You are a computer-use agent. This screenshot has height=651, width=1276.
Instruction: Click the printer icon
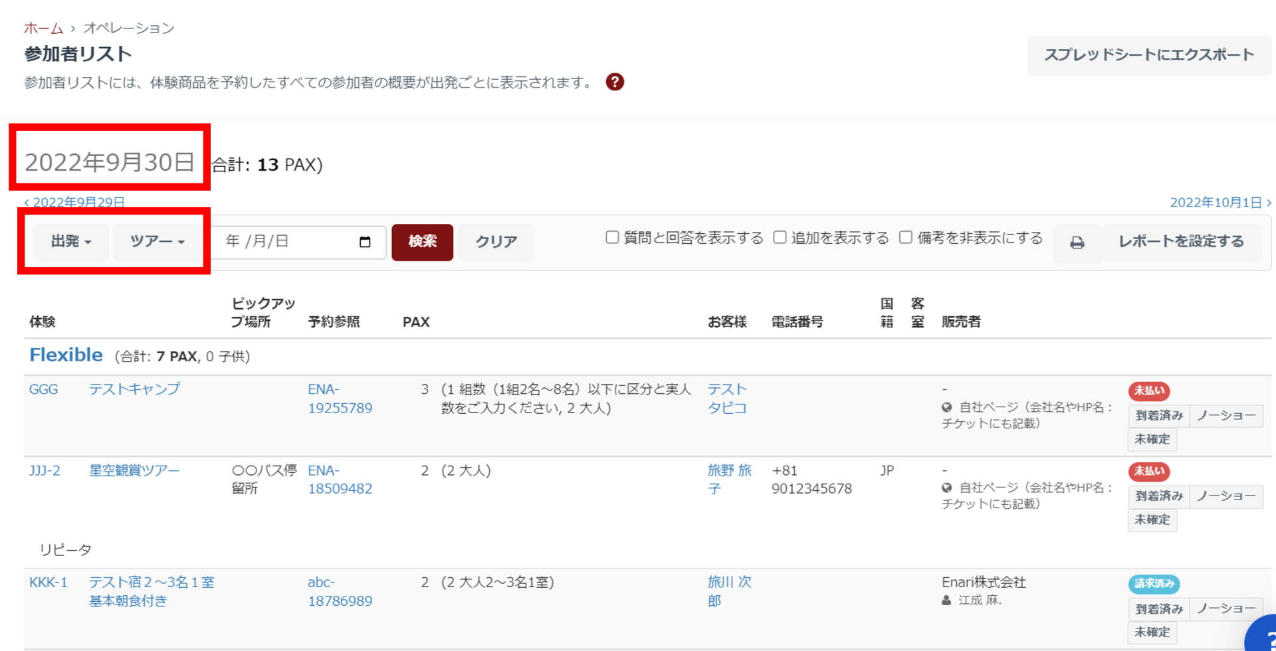point(1077,242)
